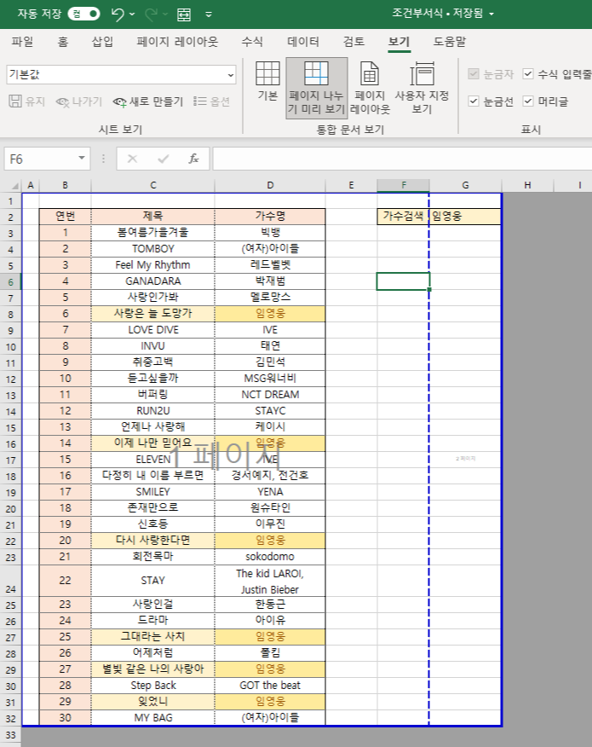The width and height of the screenshot is (592, 747).
Task: Switch to the 페이지 레이아웃 ribbon tab
Action: [177, 42]
